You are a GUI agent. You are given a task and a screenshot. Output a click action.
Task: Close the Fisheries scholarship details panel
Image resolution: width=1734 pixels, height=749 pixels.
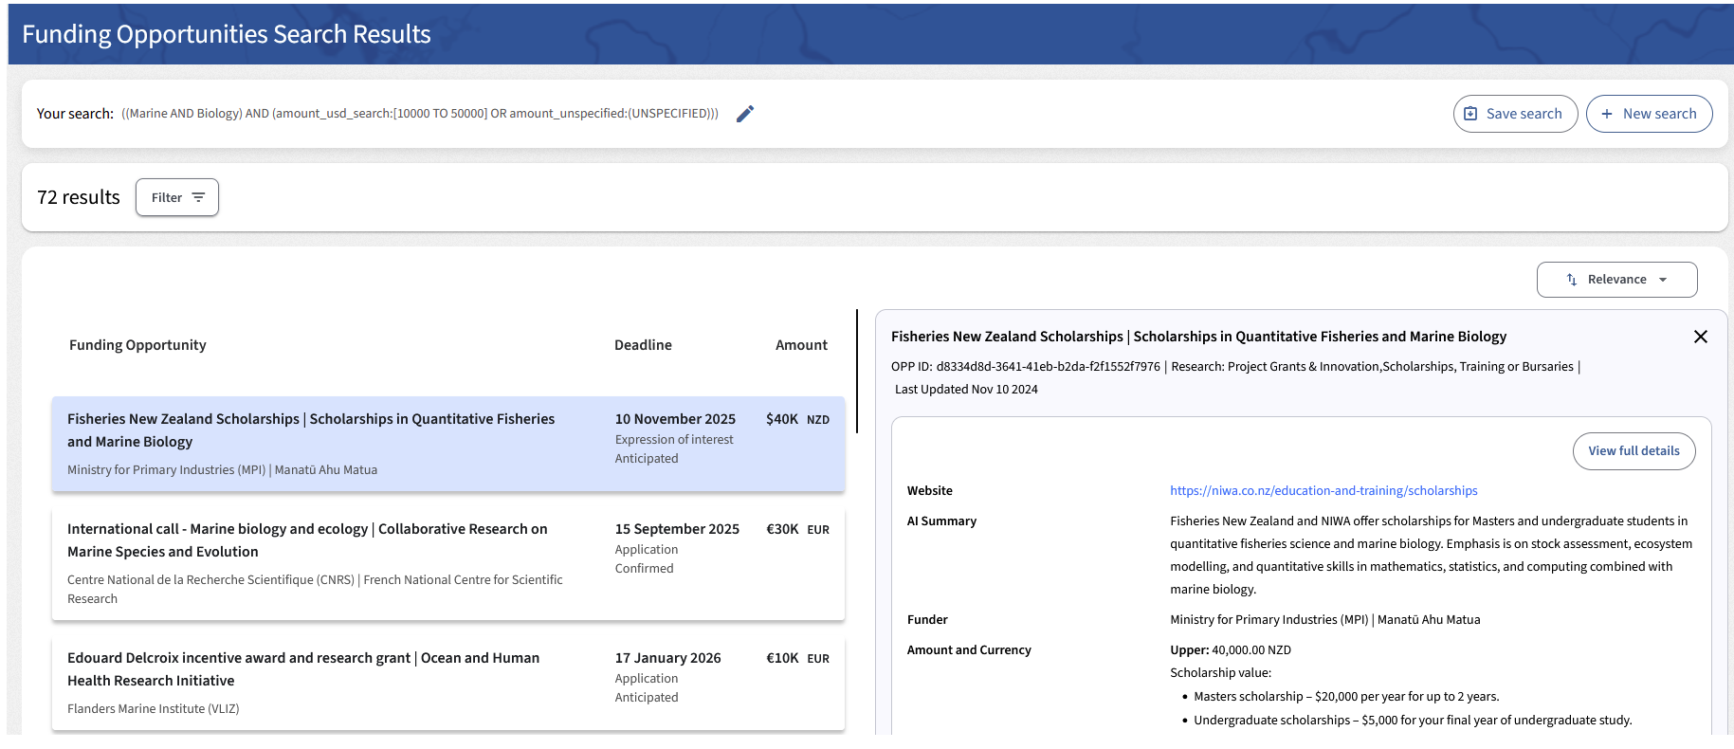[1701, 337]
